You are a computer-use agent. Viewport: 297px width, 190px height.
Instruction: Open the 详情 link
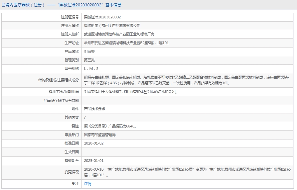click(88, 184)
